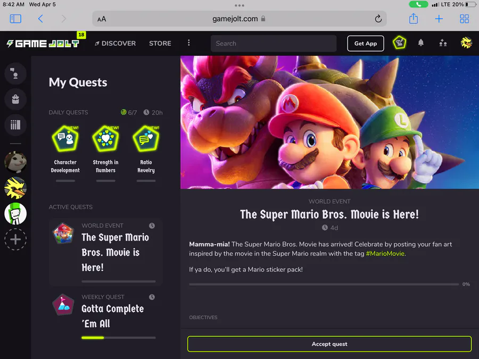Go forward with Safari forward arrow
This screenshot has width=479, height=359.
[x=63, y=19]
